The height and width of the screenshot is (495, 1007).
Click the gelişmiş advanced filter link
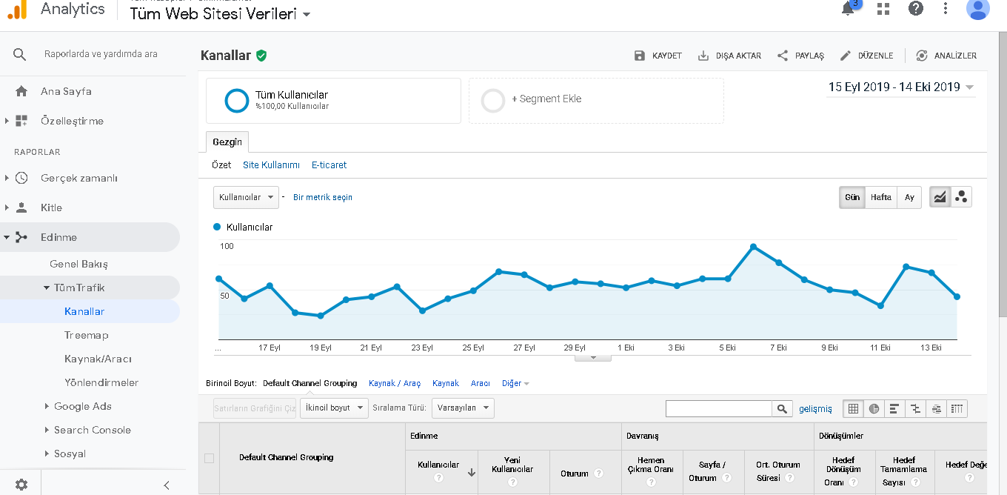coord(815,408)
